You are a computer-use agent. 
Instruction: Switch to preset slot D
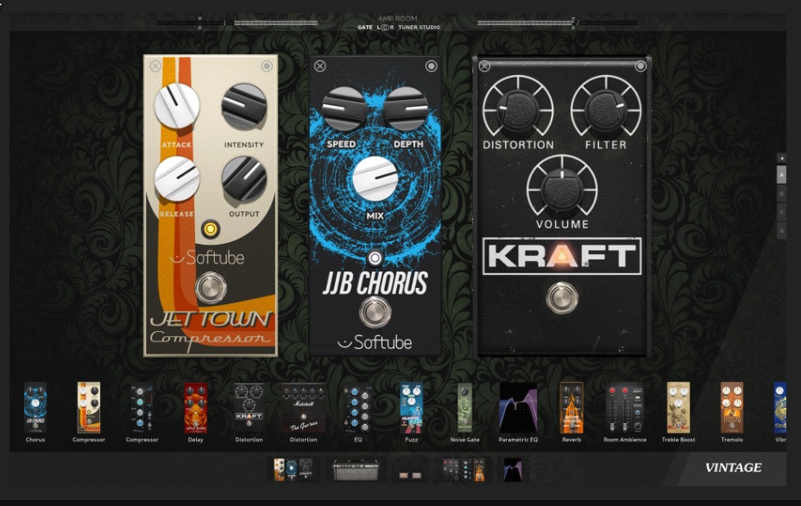(x=781, y=230)
